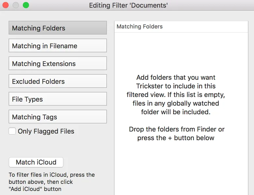
Task: Click the green zoom window button
Action: click(x=26, y=5)
